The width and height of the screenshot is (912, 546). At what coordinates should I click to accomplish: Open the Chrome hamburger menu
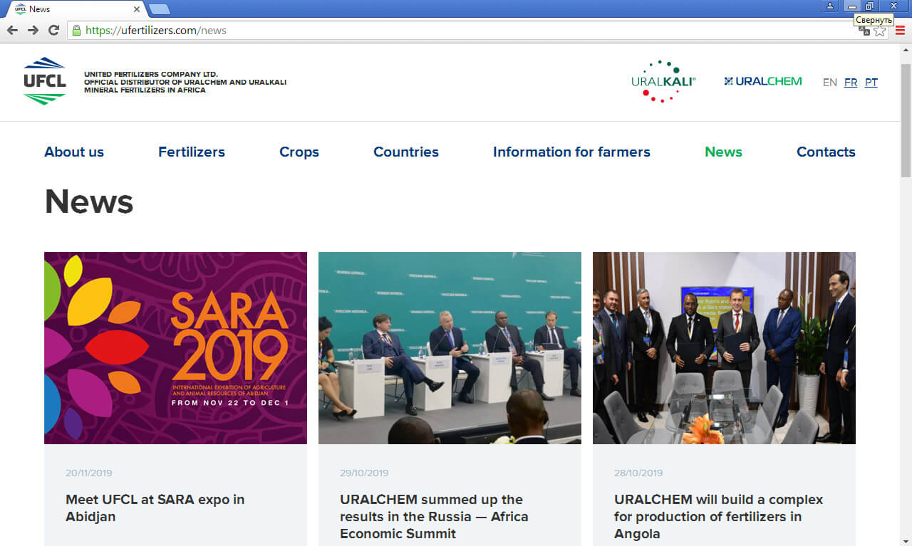900,31
